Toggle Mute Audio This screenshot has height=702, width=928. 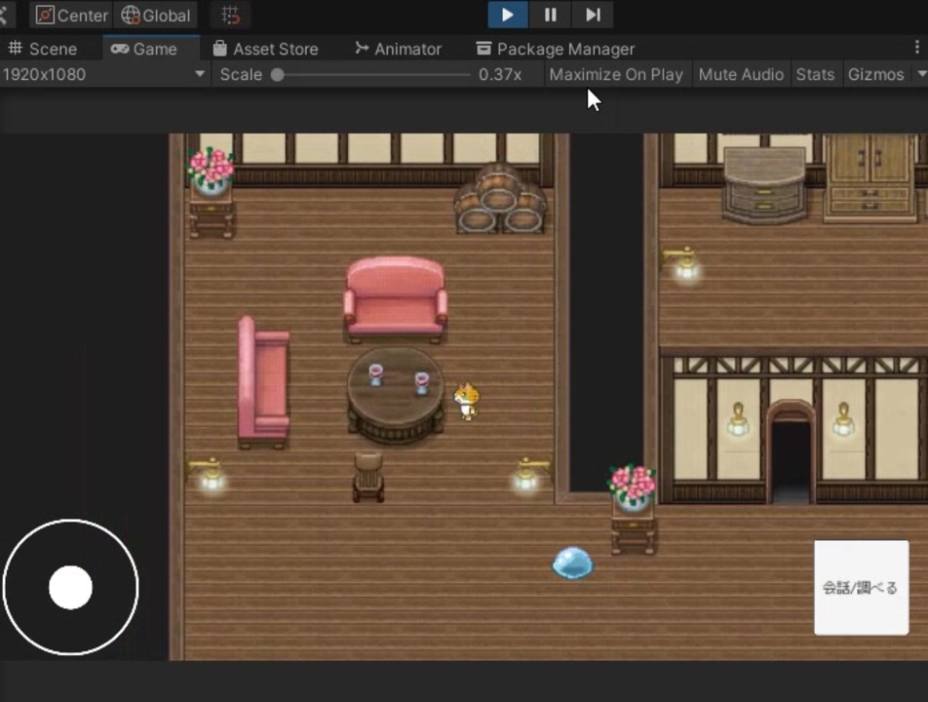point(741,74)
